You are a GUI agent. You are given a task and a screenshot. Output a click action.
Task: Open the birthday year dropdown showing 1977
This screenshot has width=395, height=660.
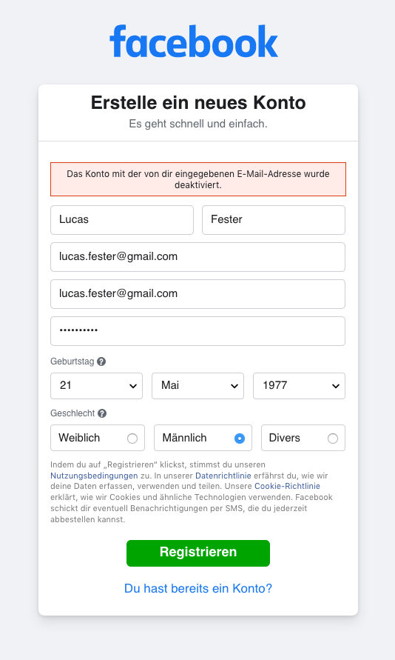pos(299,386)
